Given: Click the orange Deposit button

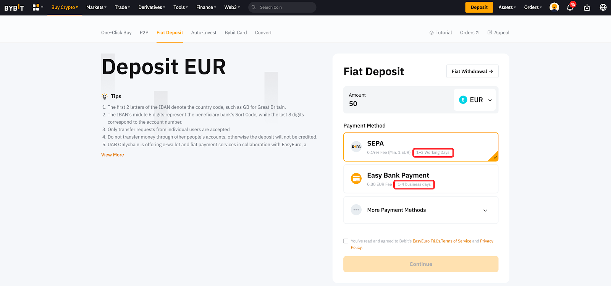Looking at the screenshot, I should [x=479, y=7].
